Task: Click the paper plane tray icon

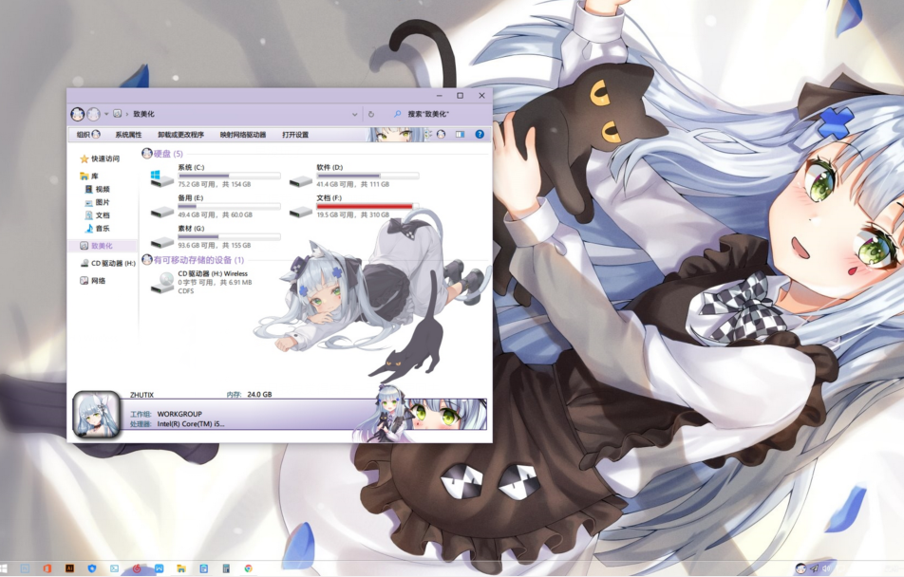Action: 815,568
